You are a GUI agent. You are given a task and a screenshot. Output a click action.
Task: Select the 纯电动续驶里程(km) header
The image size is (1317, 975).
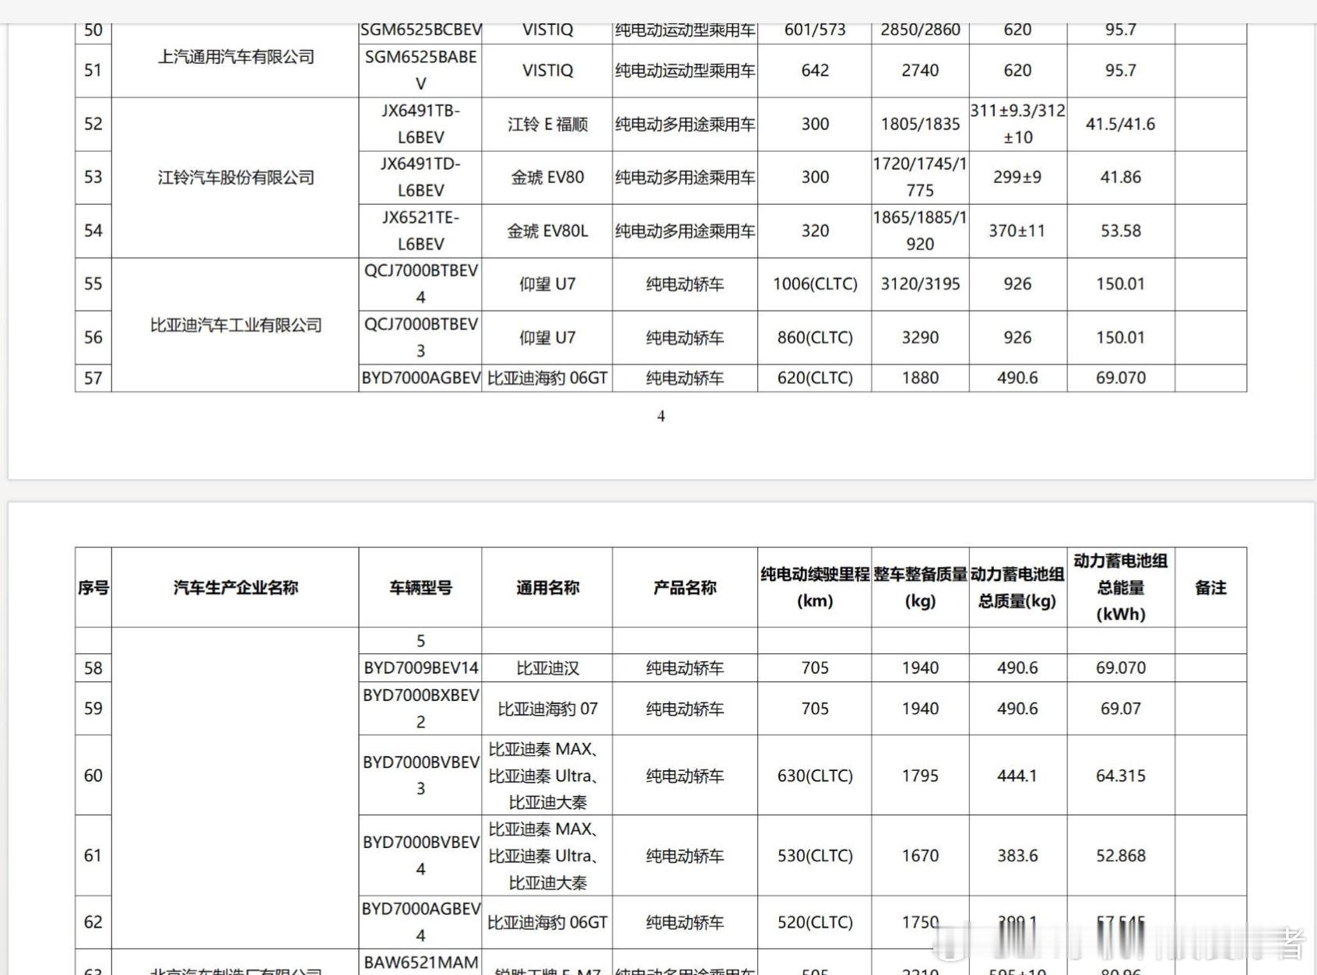click(815, 588)
